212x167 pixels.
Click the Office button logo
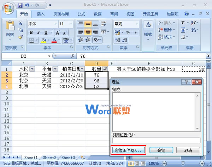8,8
